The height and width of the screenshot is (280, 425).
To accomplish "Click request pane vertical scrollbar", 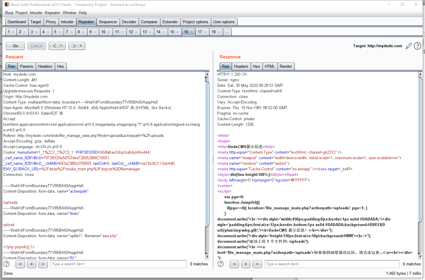I will [x=207, y=165].
